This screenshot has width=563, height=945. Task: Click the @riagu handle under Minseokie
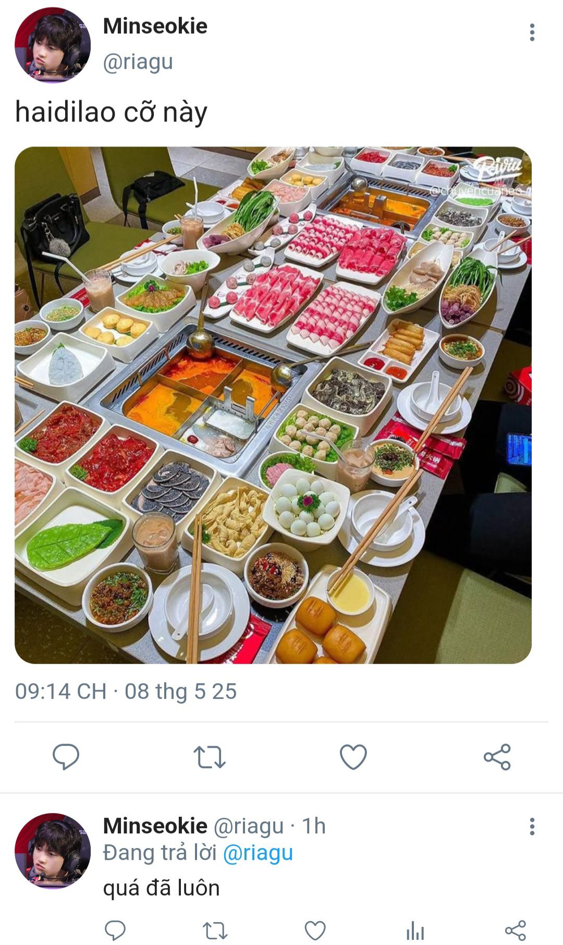138,62
